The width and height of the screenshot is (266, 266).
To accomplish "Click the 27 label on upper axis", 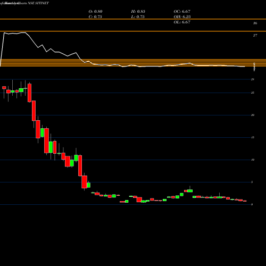I will [x=255, y=35].
